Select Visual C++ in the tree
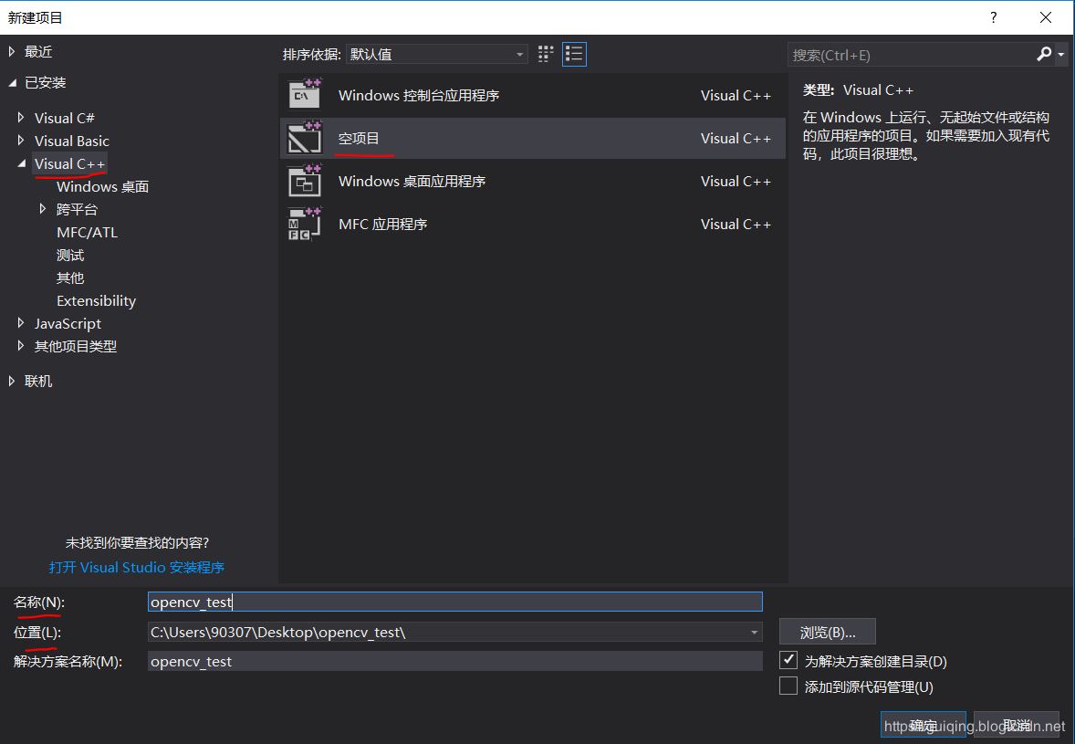Image resolution: width=1075 pixels, height=744 pixels. (x=69, y=164)
